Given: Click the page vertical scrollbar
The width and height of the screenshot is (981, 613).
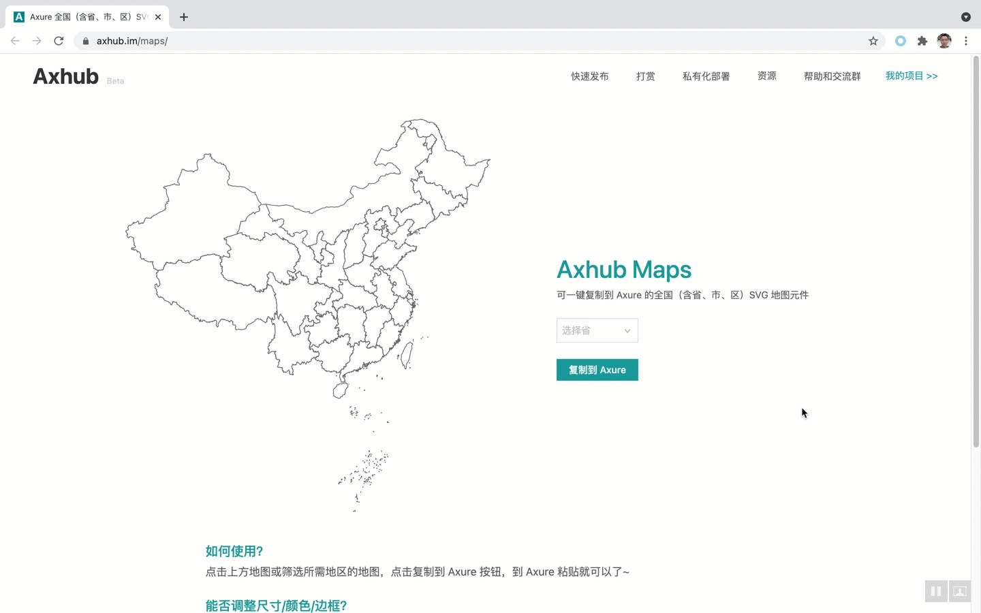Looking at the screenshot, I should 976,252.
